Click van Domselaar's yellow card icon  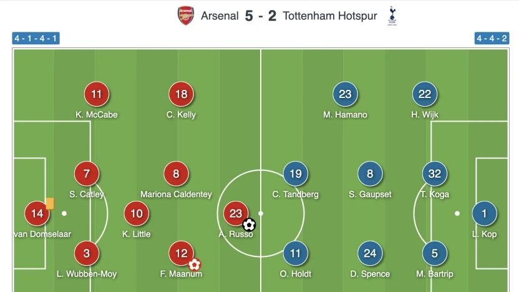pyautogui.click(x=50, y=203)
